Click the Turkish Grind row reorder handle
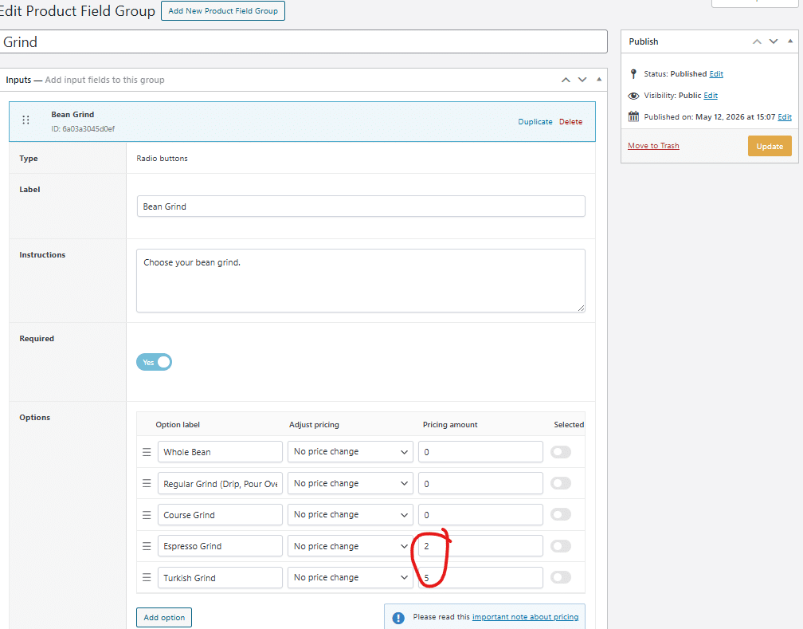803x629 pixels. coord(147,578)
